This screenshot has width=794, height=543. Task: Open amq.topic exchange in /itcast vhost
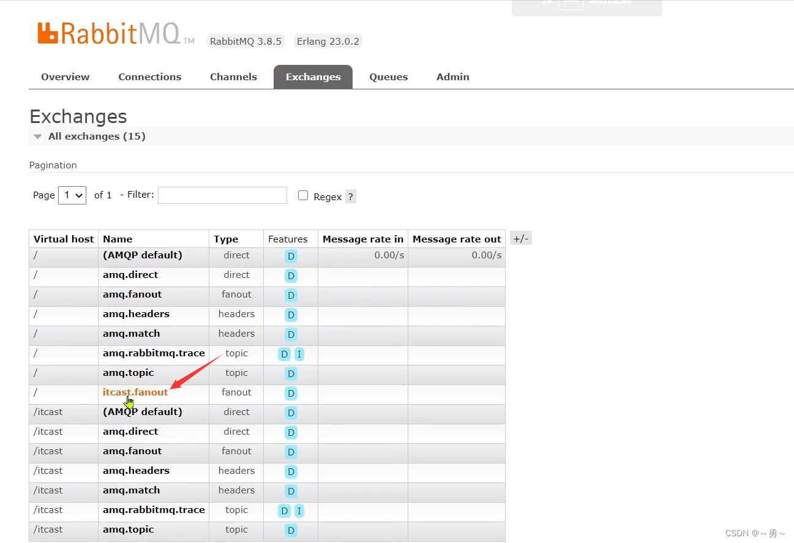(128, 529)
